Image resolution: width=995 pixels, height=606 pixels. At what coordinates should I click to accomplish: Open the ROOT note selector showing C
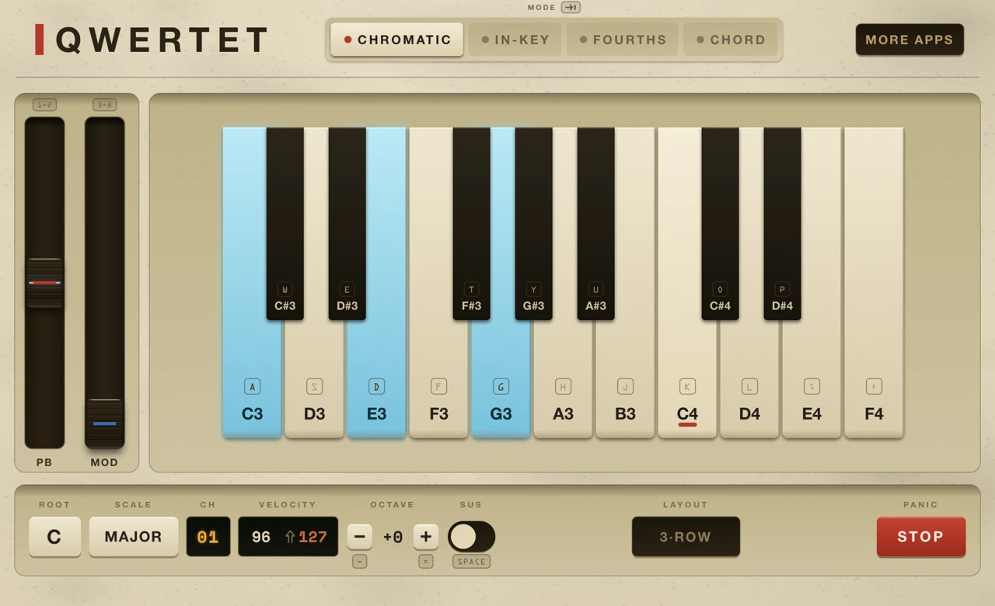[54, 537]
